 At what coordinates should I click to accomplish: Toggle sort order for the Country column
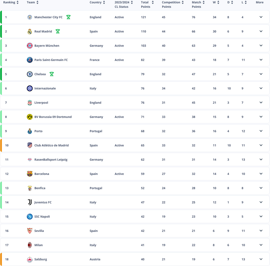[x=104, y=3]
